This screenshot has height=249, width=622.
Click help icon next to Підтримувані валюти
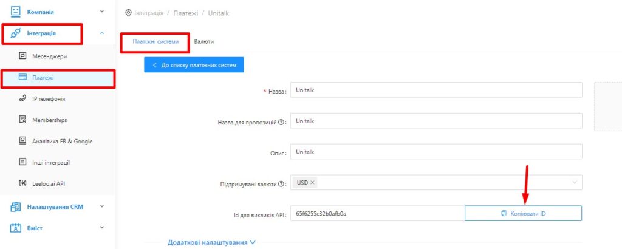tap(281, 184)
